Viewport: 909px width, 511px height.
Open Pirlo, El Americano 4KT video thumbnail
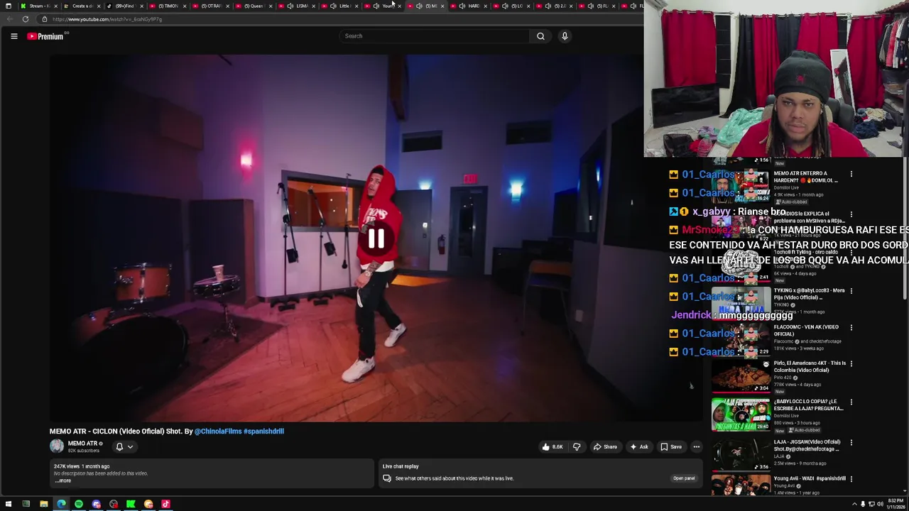pos(741,376)
